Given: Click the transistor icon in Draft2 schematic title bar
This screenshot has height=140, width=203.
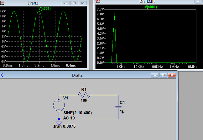Looking at the screenshot, I should click(x=2, y=75).
